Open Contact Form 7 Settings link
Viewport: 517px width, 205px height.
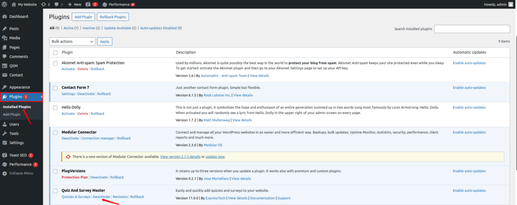(68, 93)
